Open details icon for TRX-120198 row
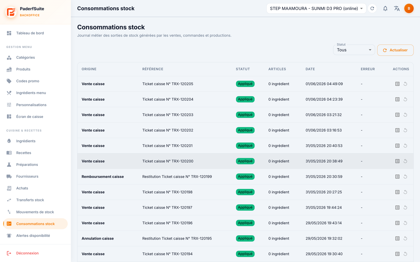Image resolution: width=420 pixels, height=262 pixels. click(397, 192)
